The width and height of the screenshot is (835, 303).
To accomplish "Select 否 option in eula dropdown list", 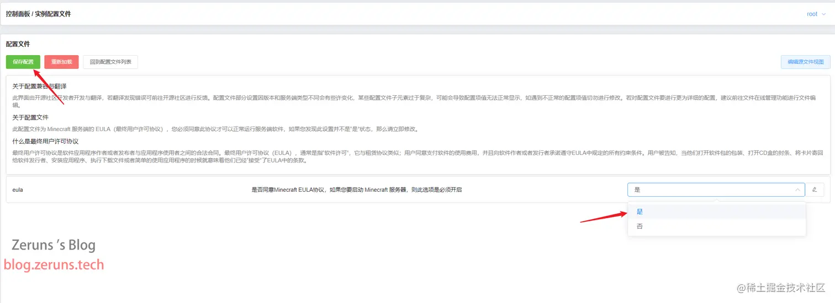I will pyautogui.click(x=717, y=226).
